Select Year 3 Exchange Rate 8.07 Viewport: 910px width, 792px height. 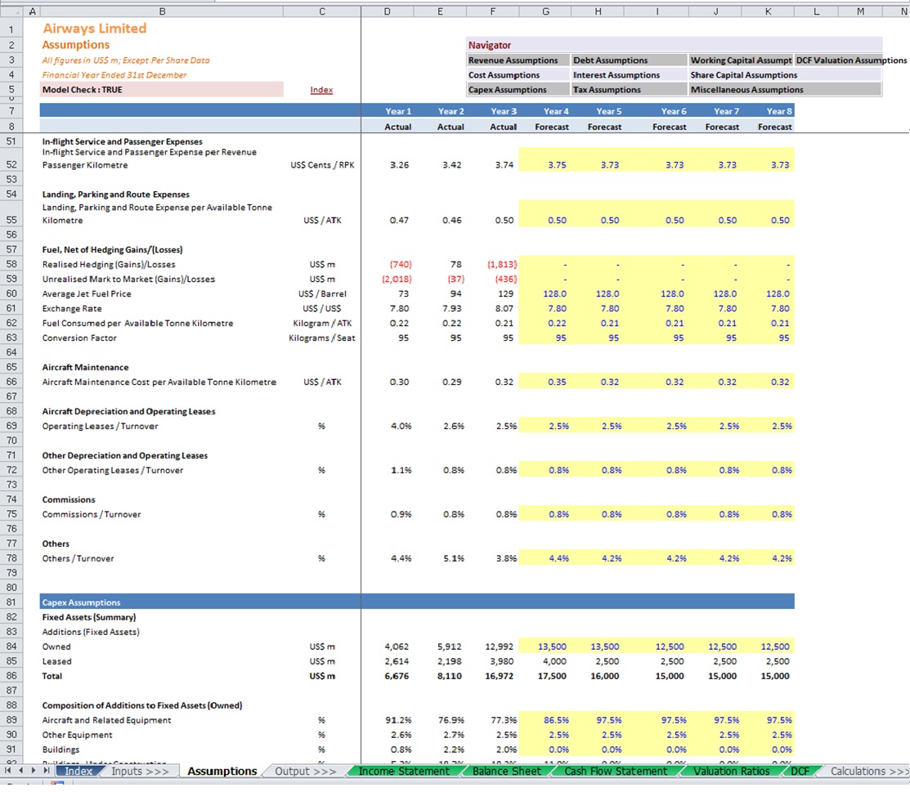[x=493, y=308]
